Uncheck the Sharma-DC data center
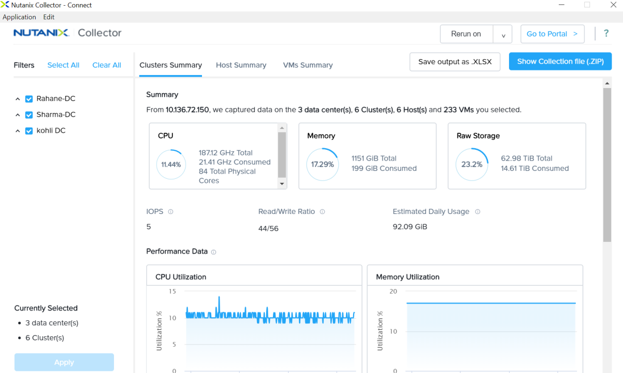 pos(28,114)
